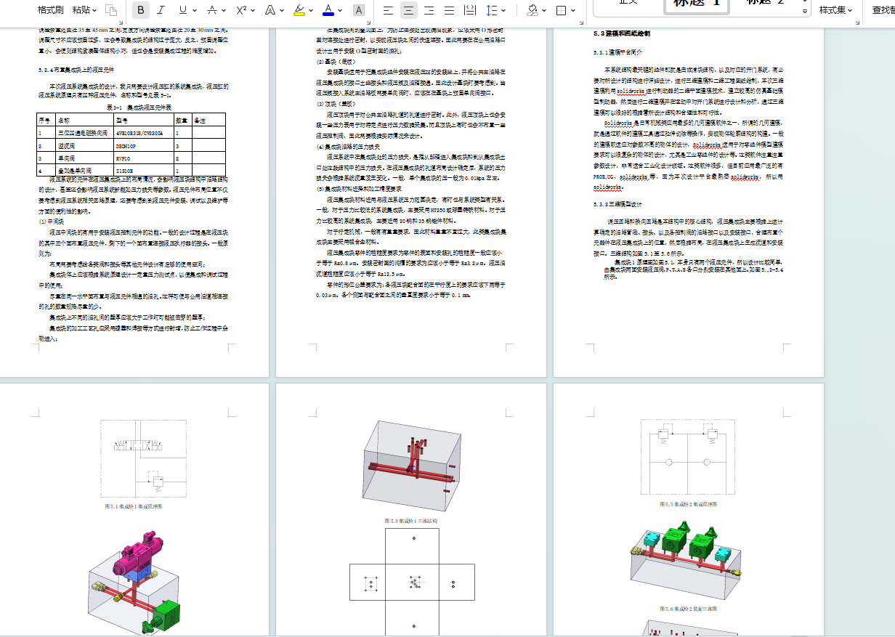Center align the paragraph

coord(408,10)
